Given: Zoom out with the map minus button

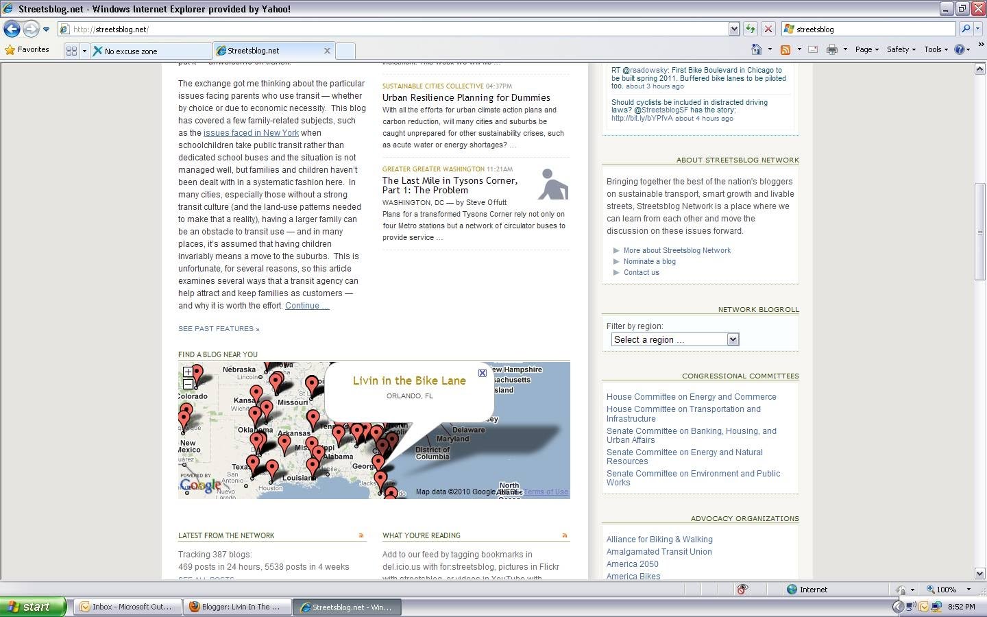Looking at the screenshot, I should tap(188, 384).
